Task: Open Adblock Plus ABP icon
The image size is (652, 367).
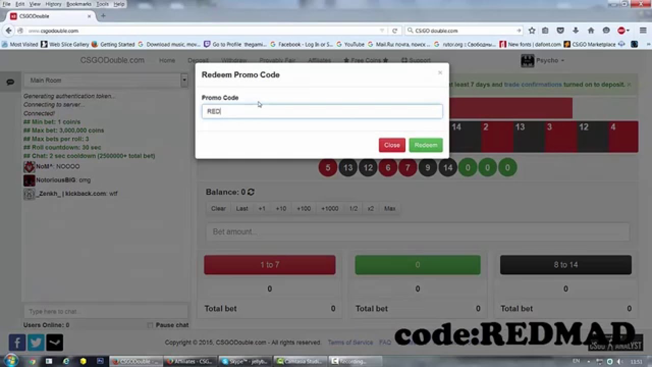Action: (x=621, y=31)
